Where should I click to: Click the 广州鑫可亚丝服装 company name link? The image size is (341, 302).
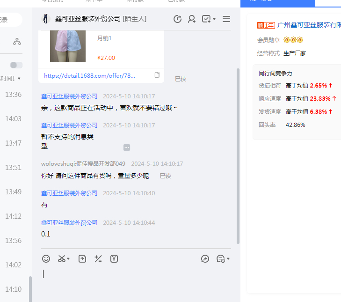(x=309, y=25)
